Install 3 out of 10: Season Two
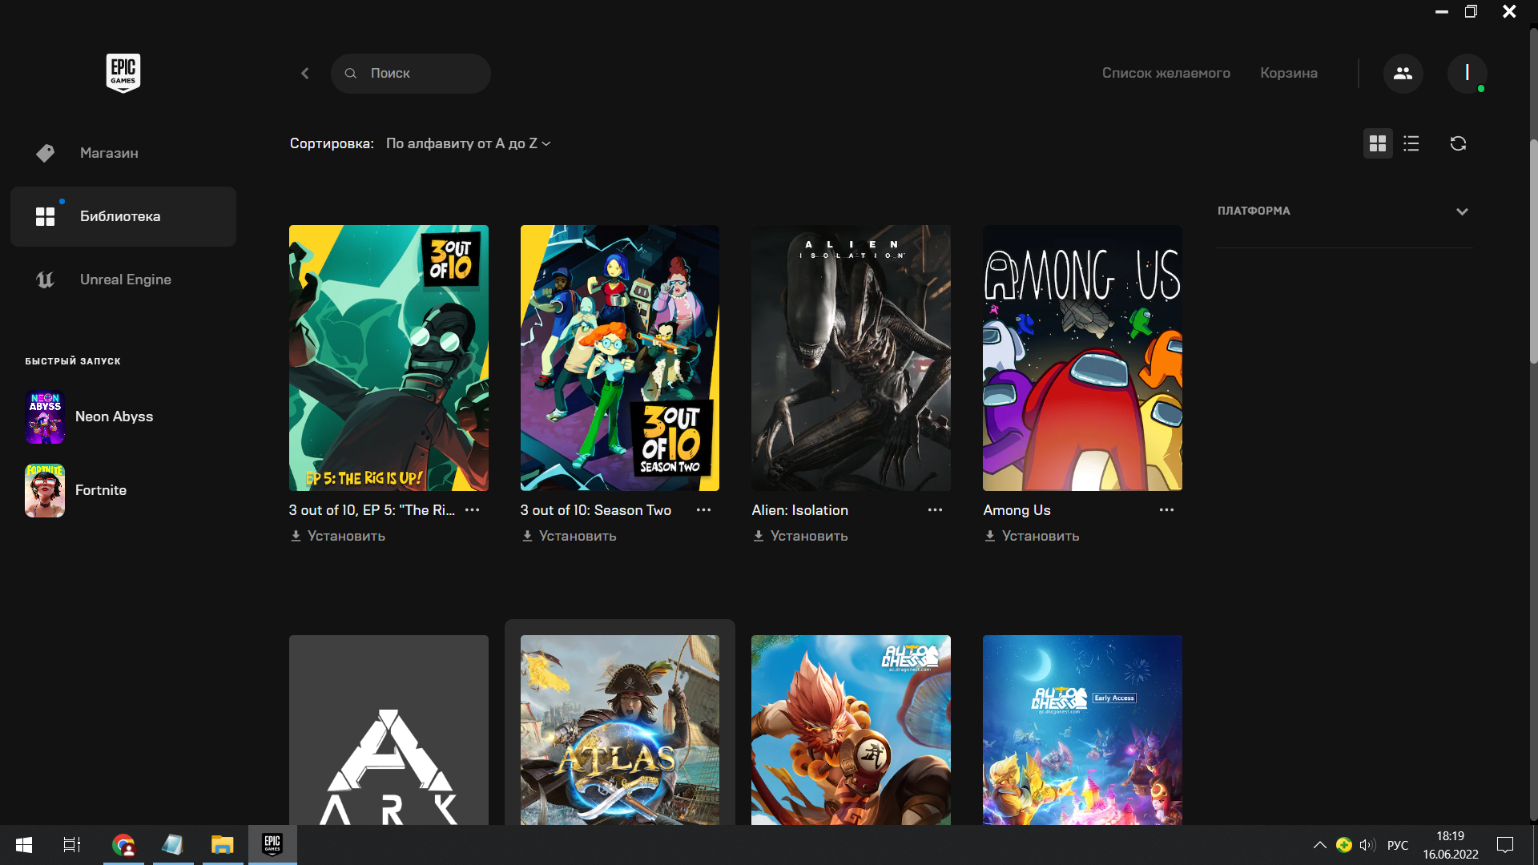 click(x=569, y=536)
